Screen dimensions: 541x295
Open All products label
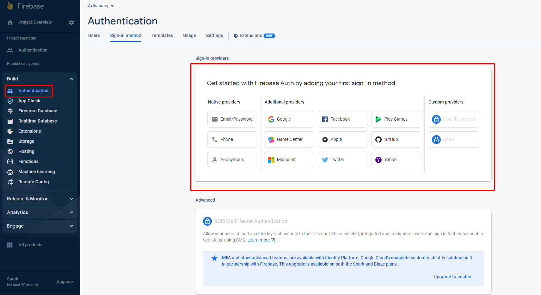(30, 245)
